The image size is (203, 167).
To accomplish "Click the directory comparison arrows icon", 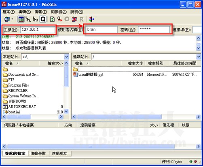I will coord(91,19).
